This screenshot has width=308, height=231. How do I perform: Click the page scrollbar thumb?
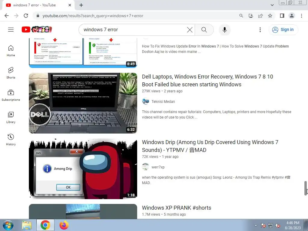(x=306, y=188)
